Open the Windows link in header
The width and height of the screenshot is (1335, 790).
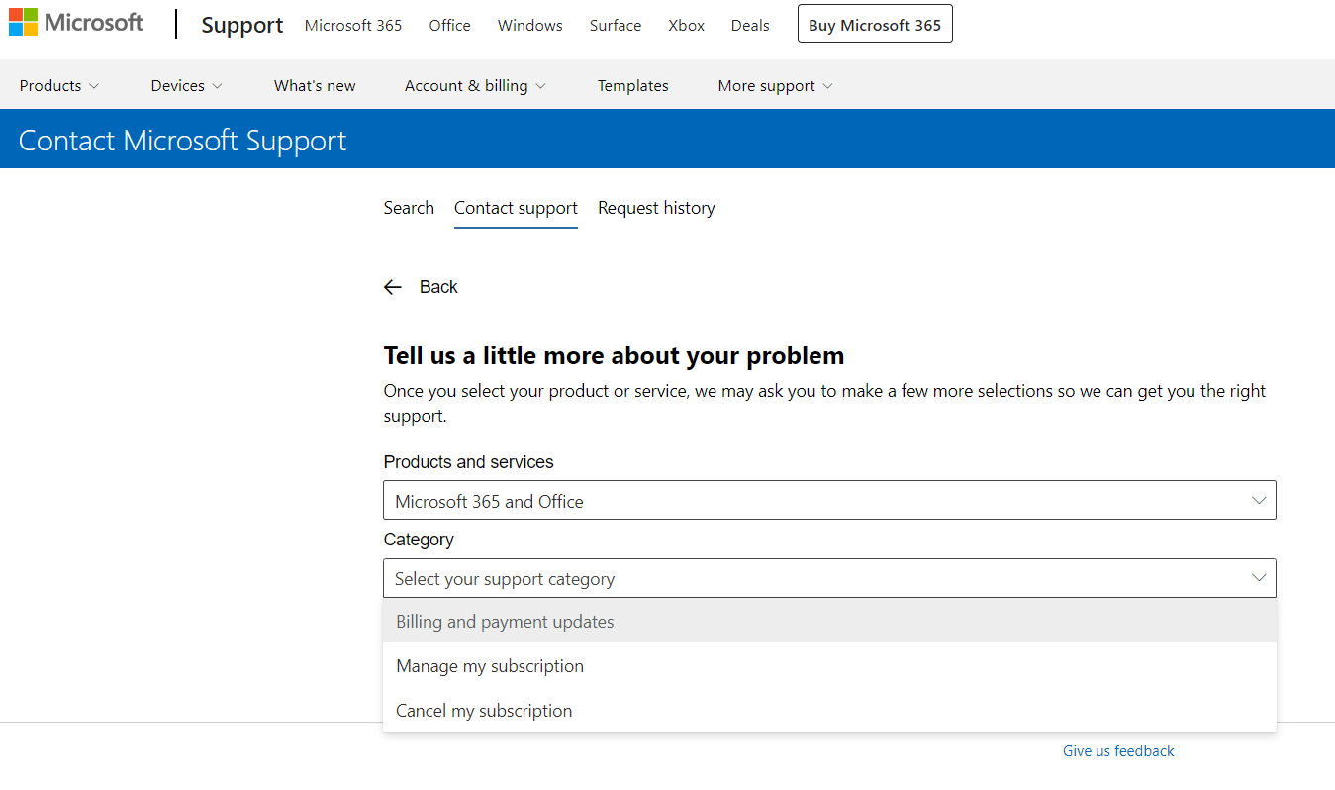pyautogui.click(x=530, y=26)
